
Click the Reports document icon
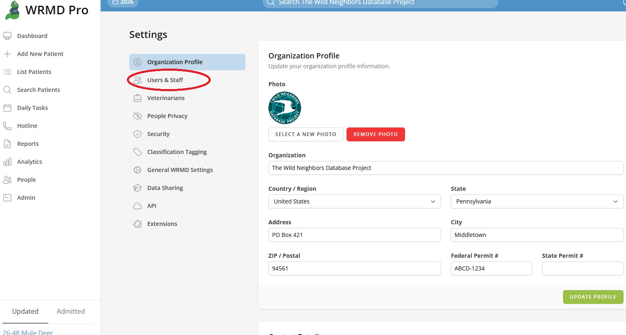click(7, 144)
